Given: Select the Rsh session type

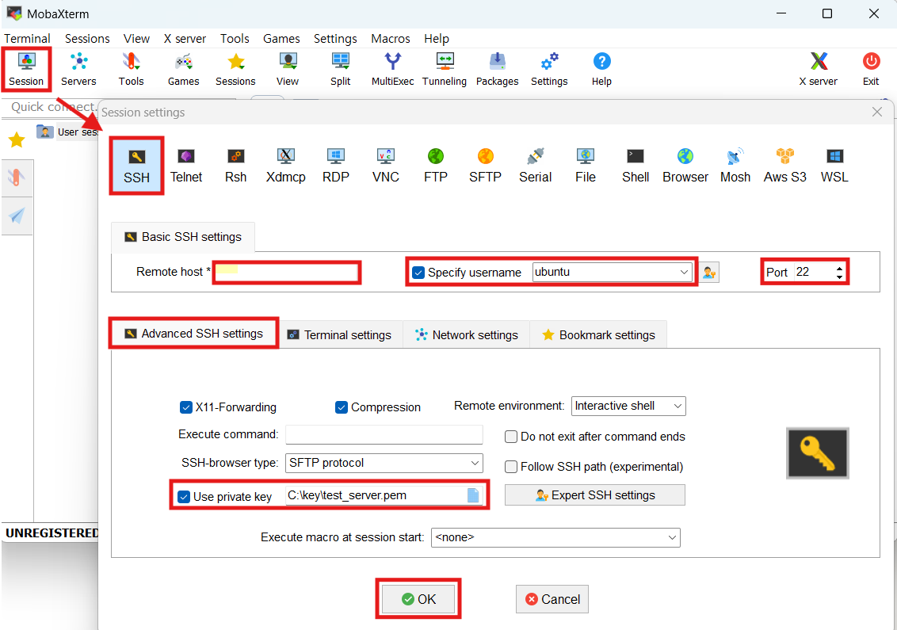Looking at the screenshot, I should click(x=235, y=166).
